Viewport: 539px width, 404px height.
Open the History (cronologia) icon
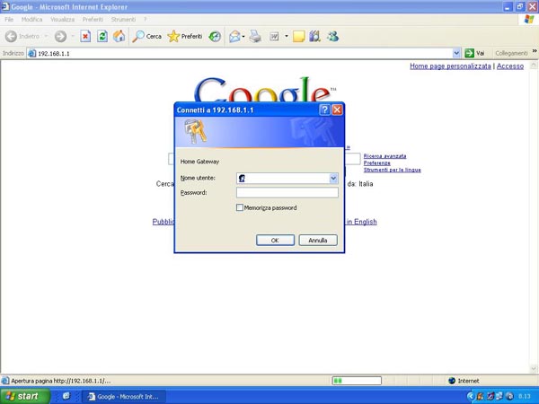(215, 36)
